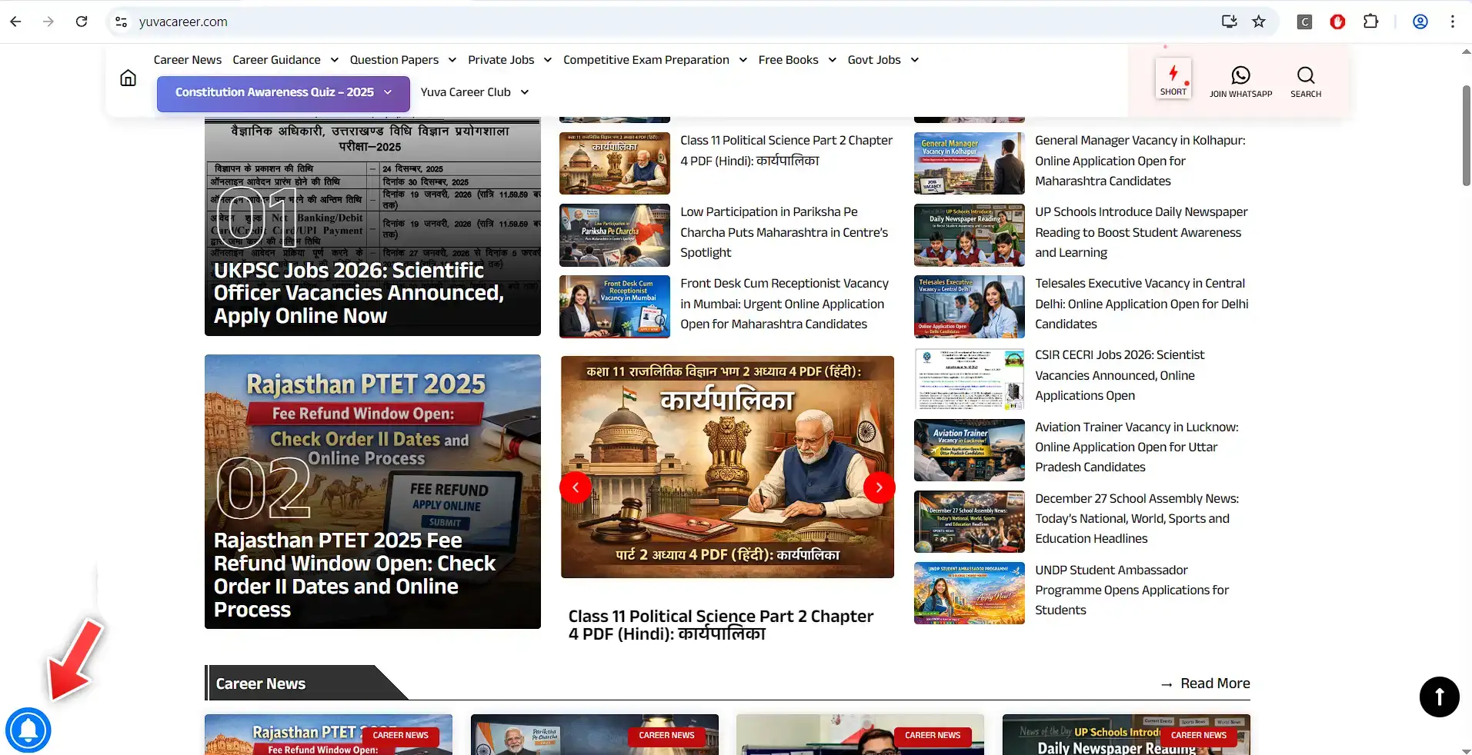Click the home icon in navigation bar

click(x=128, y=78)
